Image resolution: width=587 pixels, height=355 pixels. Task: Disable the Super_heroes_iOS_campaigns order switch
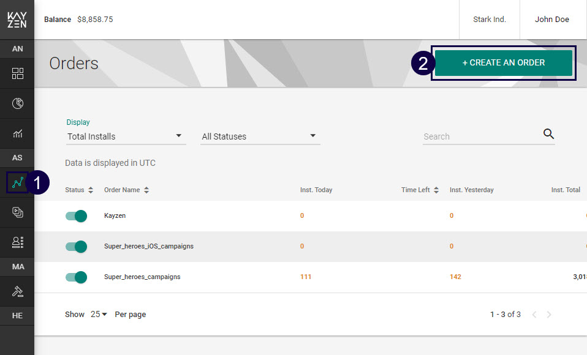pos(77,247)
